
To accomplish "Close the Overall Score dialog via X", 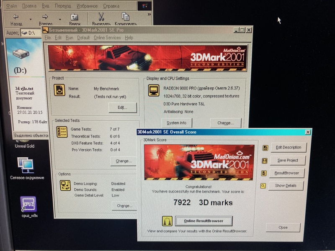I will coord(308,132).
